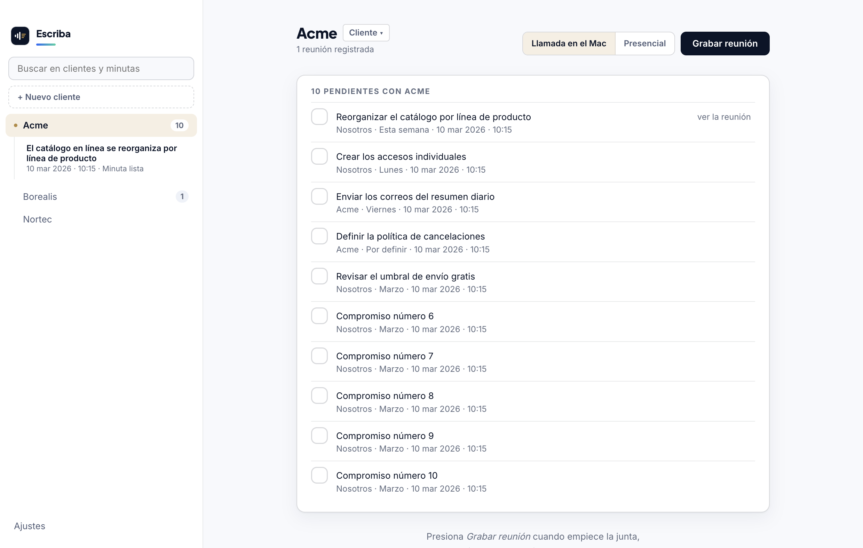The width and height of the screenshot is (863, 548).
Task: Check off Reorganizar el catálogo por línea de producto
Action: pyautogui.click(x=319, y=117)
